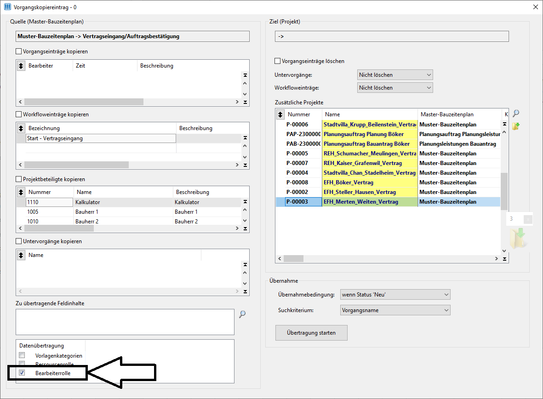Select project P-00006 Stadtvilla_Krupp_Beilenstein
Image resolution: width=543 pixels, height=399 pixels.
pyautogui.click(x=388, y=124)
